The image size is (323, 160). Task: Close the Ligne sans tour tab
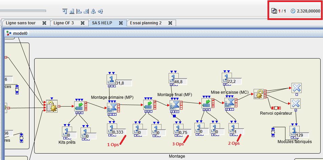[44, 23]
